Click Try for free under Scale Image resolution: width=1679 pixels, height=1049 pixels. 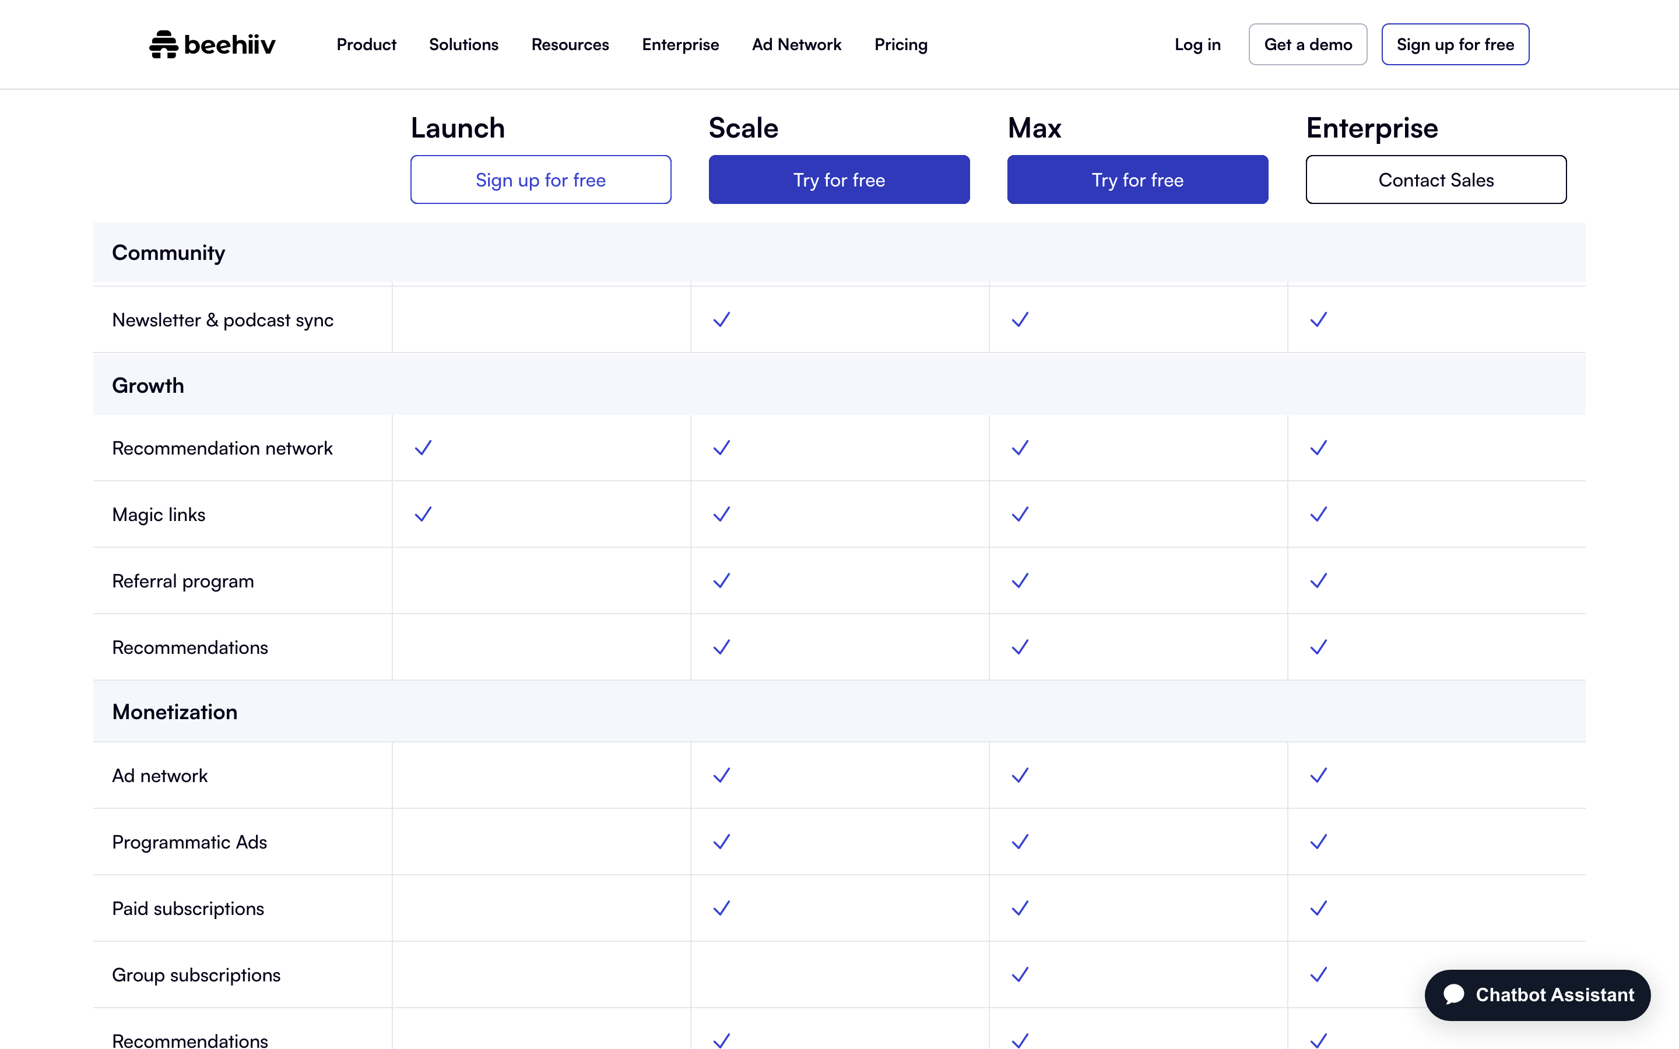click(839, 179)
